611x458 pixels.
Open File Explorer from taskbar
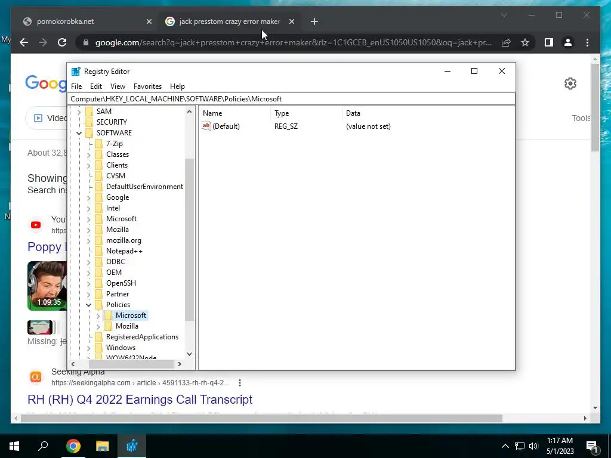(x=103, y=446)
